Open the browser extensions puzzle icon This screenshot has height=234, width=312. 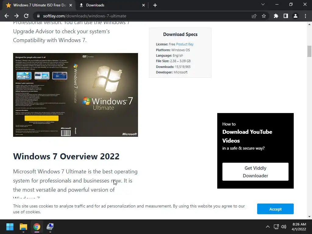(276, 16)
